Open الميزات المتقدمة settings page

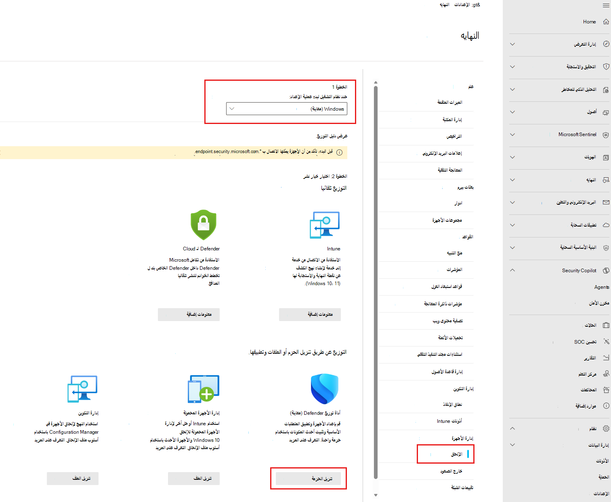pyautogui.click(x=450, y=103)
